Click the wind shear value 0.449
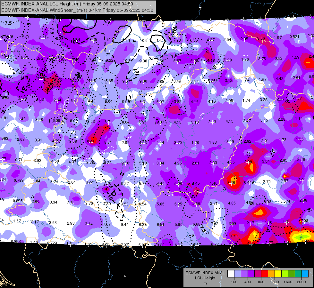314x288 pixels. [x=249, y=182]
